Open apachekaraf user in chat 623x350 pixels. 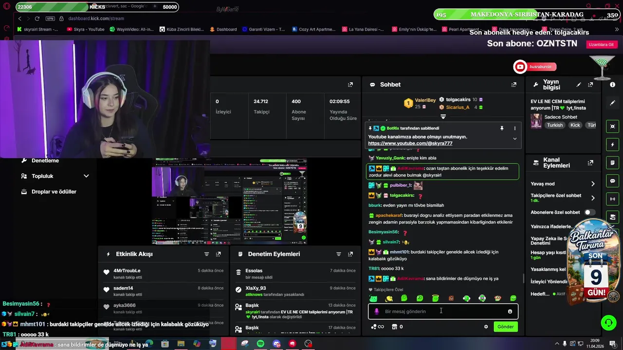coord(388,215)
